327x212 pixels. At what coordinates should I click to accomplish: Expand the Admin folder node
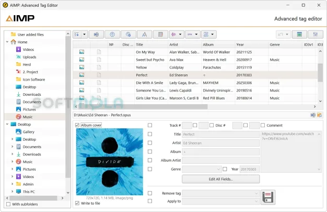(13, 184)
